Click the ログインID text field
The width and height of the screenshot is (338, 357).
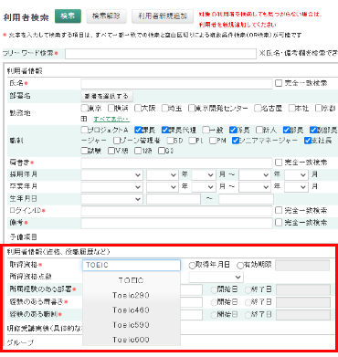(176, 211)
